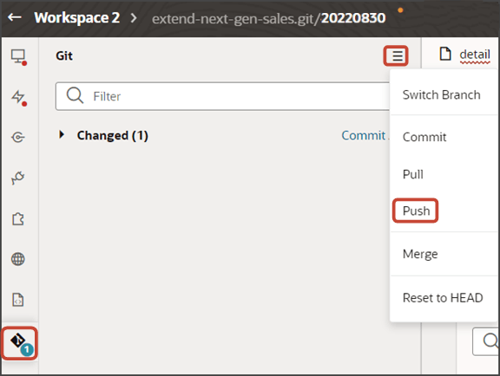Click the Changed (1) label

tap(113, 136)
